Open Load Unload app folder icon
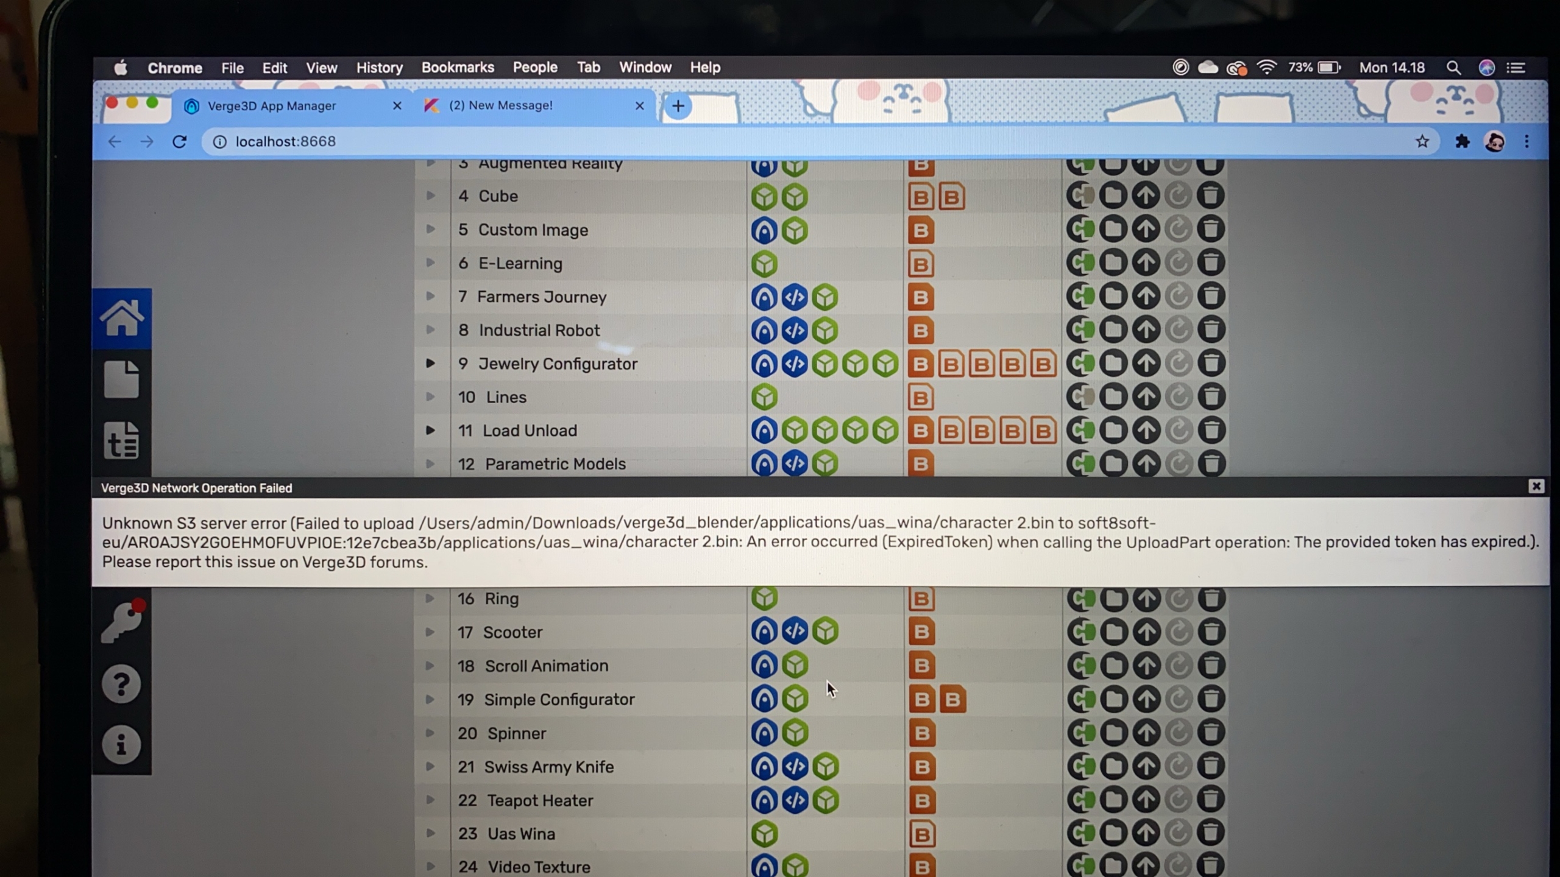 point(1113,431)
